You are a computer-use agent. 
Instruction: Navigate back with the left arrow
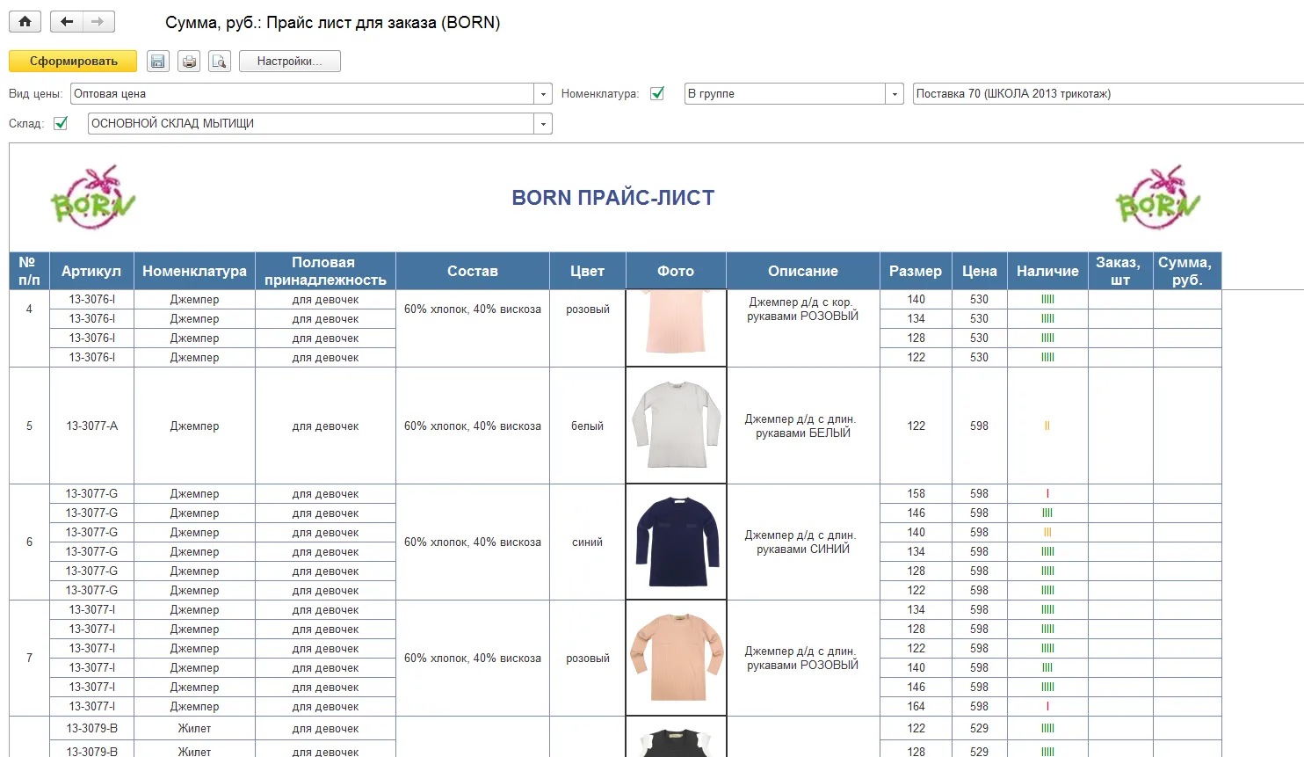click(67, 22)
